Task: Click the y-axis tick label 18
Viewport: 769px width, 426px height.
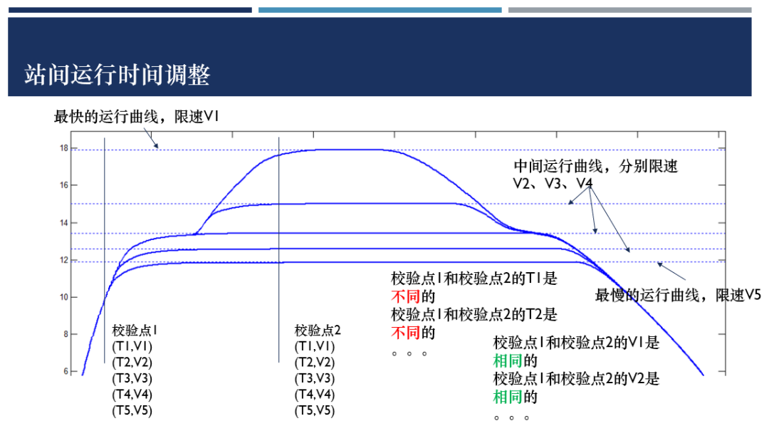Action: [64, 148]
